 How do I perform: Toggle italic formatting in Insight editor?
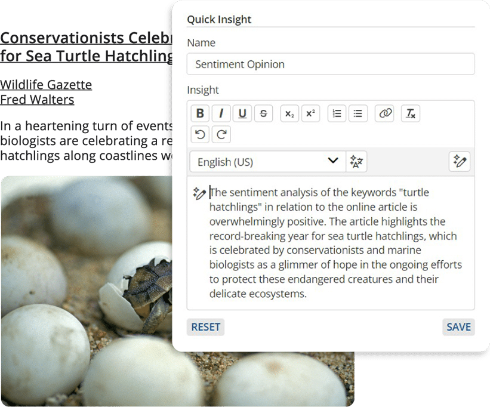[x=221, y=113]
